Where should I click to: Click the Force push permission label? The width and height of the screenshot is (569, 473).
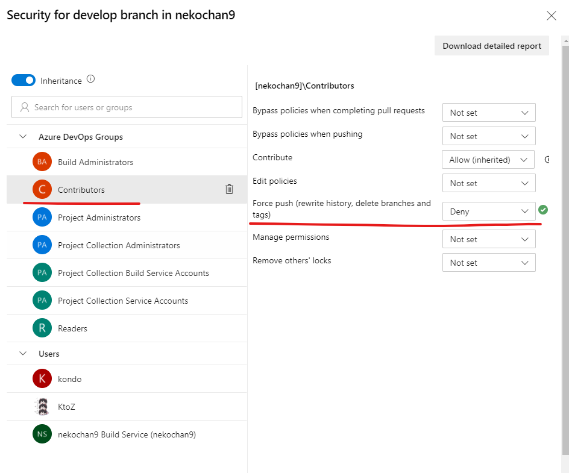pos(342,209)
